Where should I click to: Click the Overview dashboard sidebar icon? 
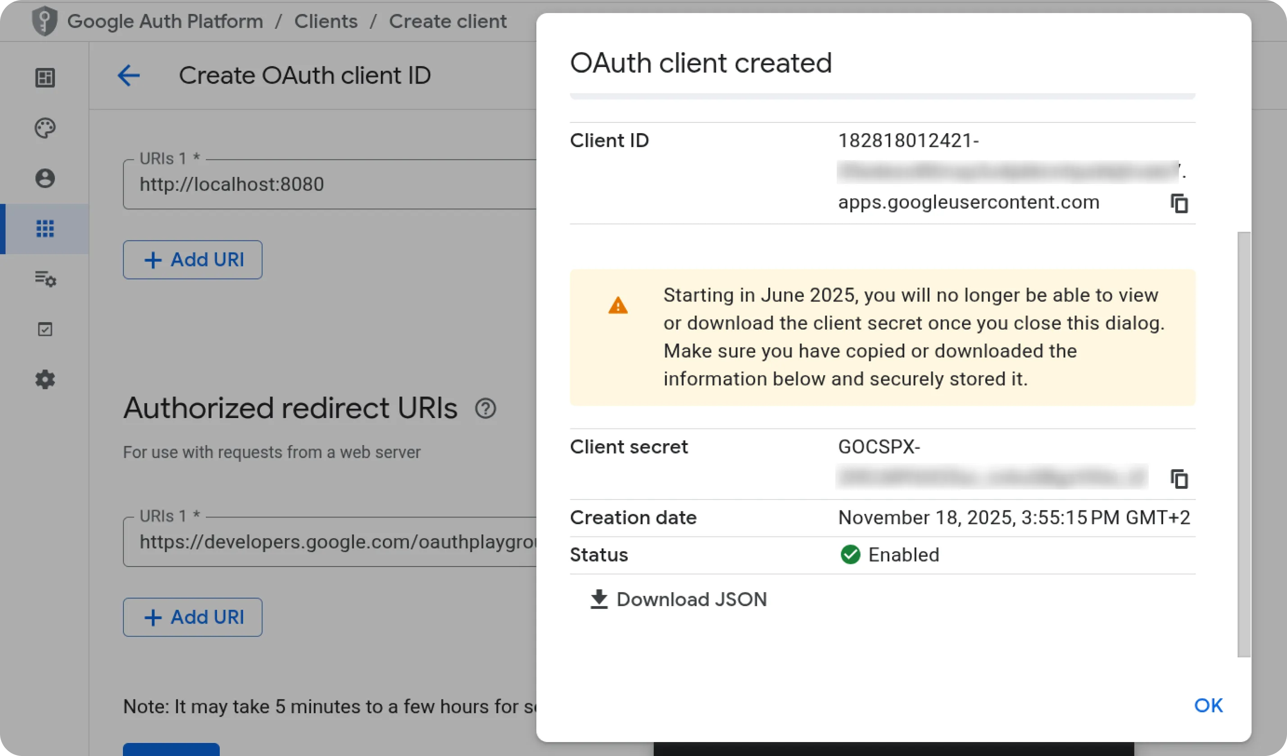[x=45, y=77]
